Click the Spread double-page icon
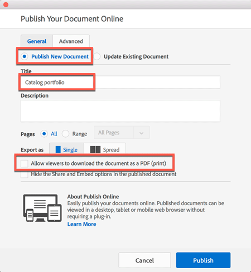This screenshot has width=251, height=272. 95,149
